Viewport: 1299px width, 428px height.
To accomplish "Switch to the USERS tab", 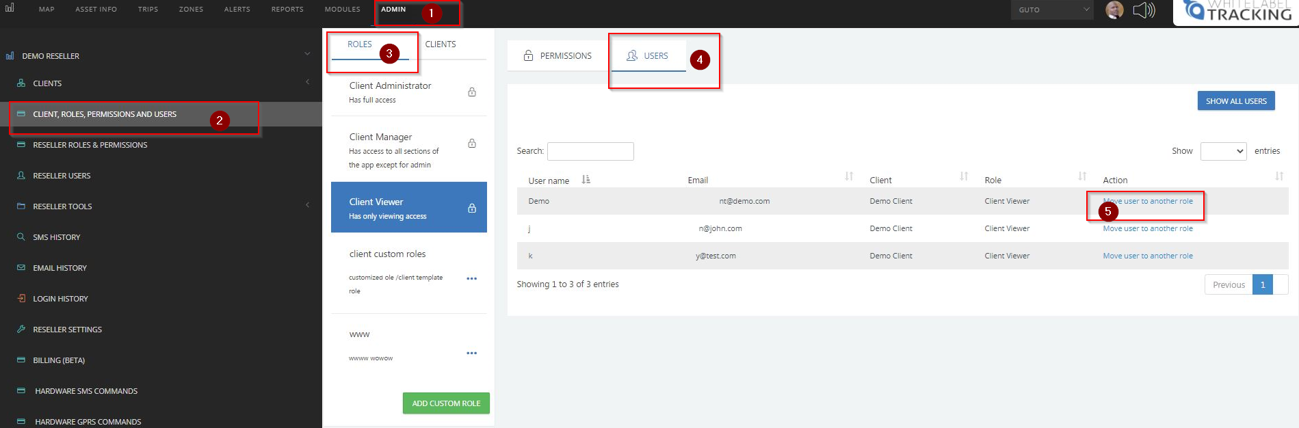I will point(647,56).
